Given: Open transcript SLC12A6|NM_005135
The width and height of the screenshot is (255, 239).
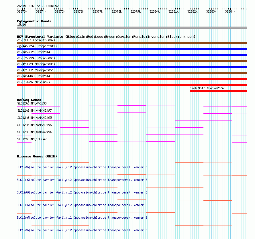Looking at the screenshot, I should point(32,103).
